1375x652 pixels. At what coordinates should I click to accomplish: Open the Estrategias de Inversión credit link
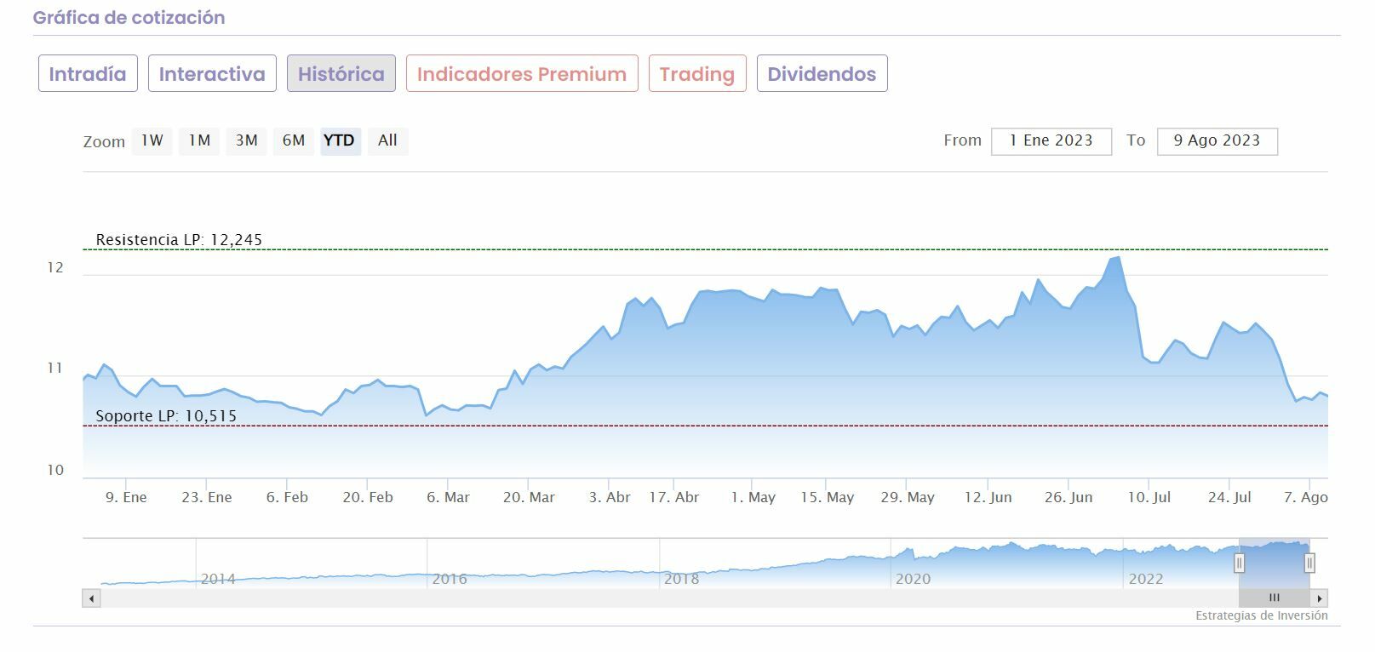(1261, 615)
